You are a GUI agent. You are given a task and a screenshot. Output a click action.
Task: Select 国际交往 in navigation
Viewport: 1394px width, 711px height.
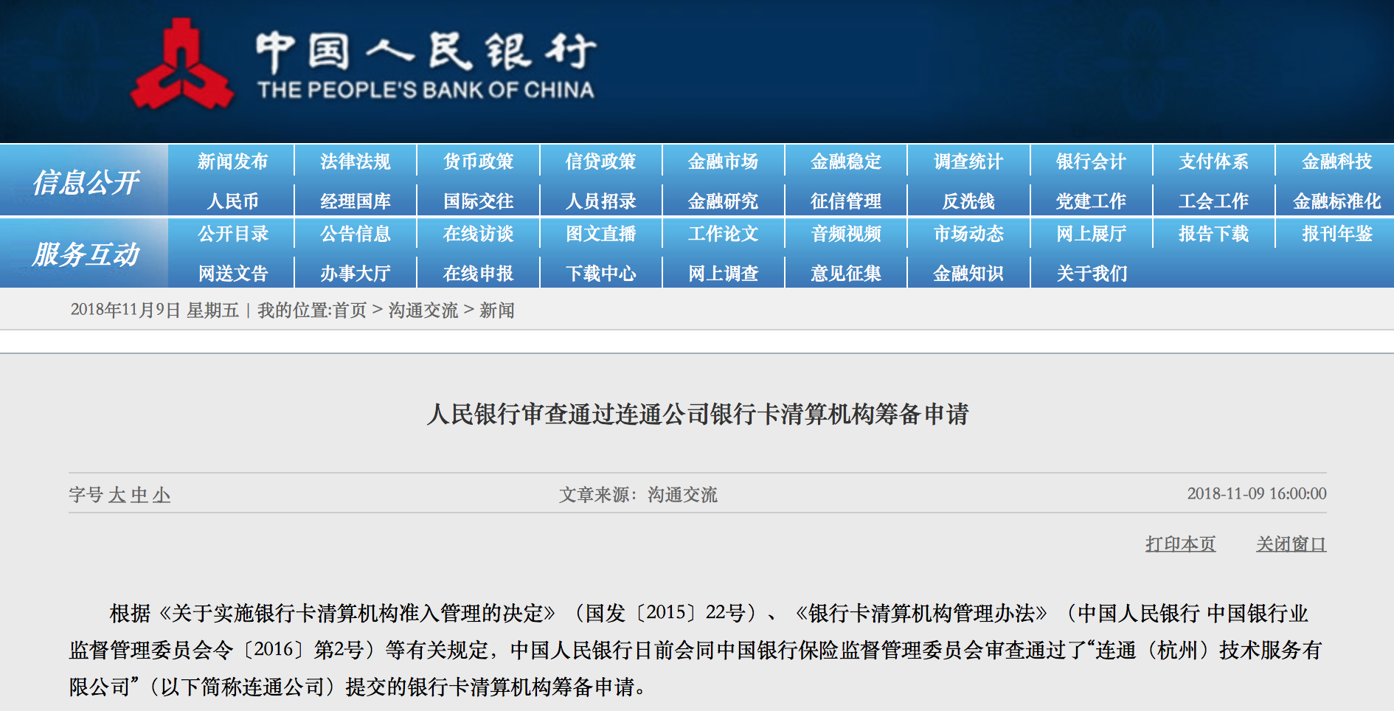point(478,201)
